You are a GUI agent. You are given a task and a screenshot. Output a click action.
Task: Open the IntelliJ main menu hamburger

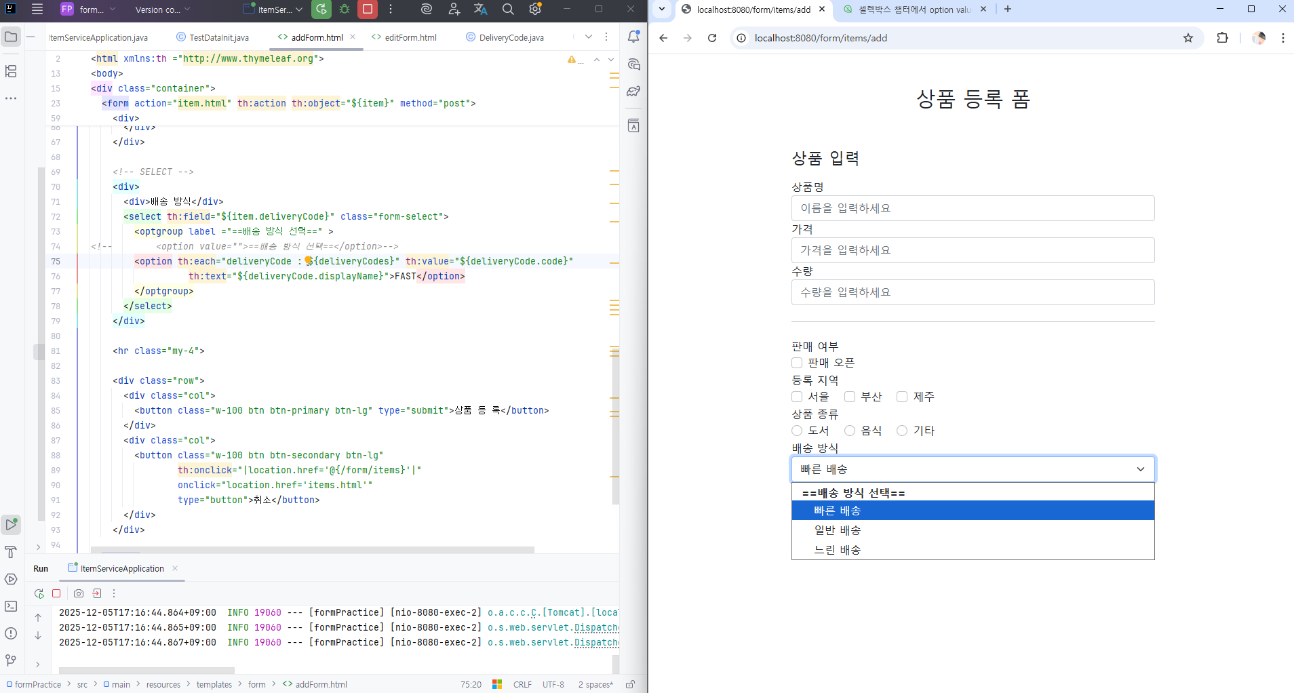pos(37,9)
